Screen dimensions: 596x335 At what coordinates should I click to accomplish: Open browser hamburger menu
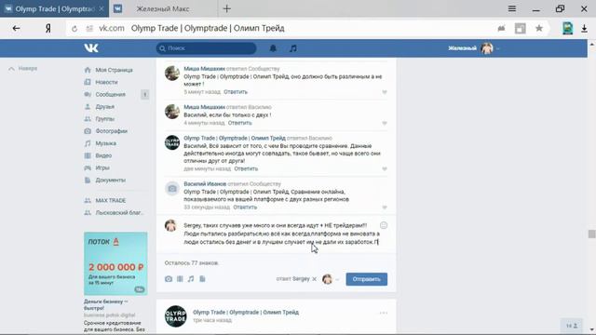tap(512, 8)
